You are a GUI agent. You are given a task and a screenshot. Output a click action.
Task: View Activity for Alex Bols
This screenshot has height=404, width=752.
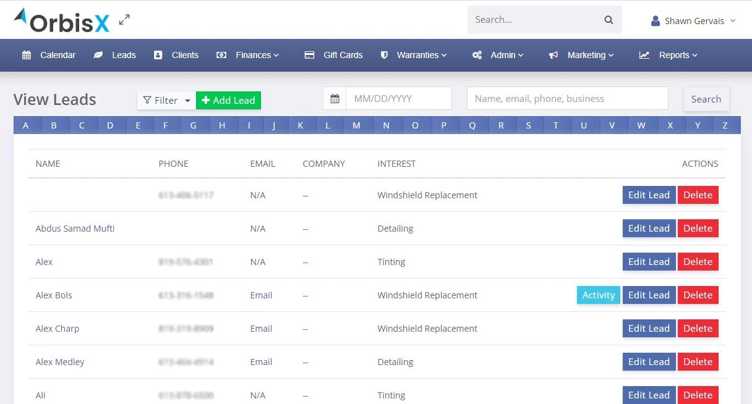598,295
